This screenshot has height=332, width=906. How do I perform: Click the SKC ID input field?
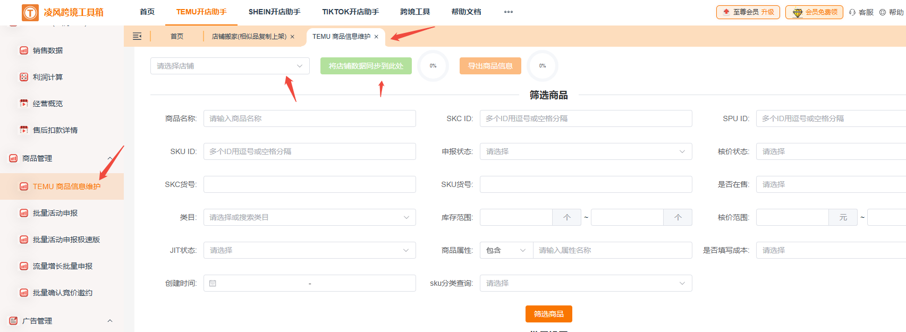pyautogui.click(x=586, y=118)
